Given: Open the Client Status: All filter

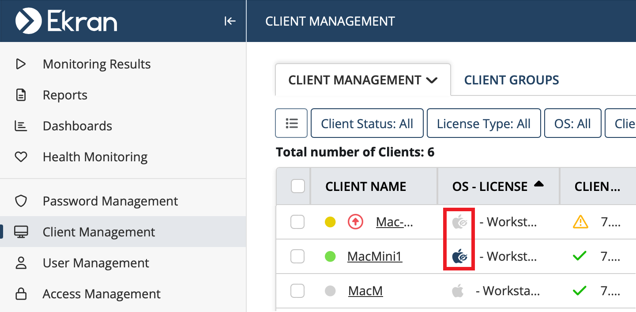Looking at the screenshot, I should point(367,123).
